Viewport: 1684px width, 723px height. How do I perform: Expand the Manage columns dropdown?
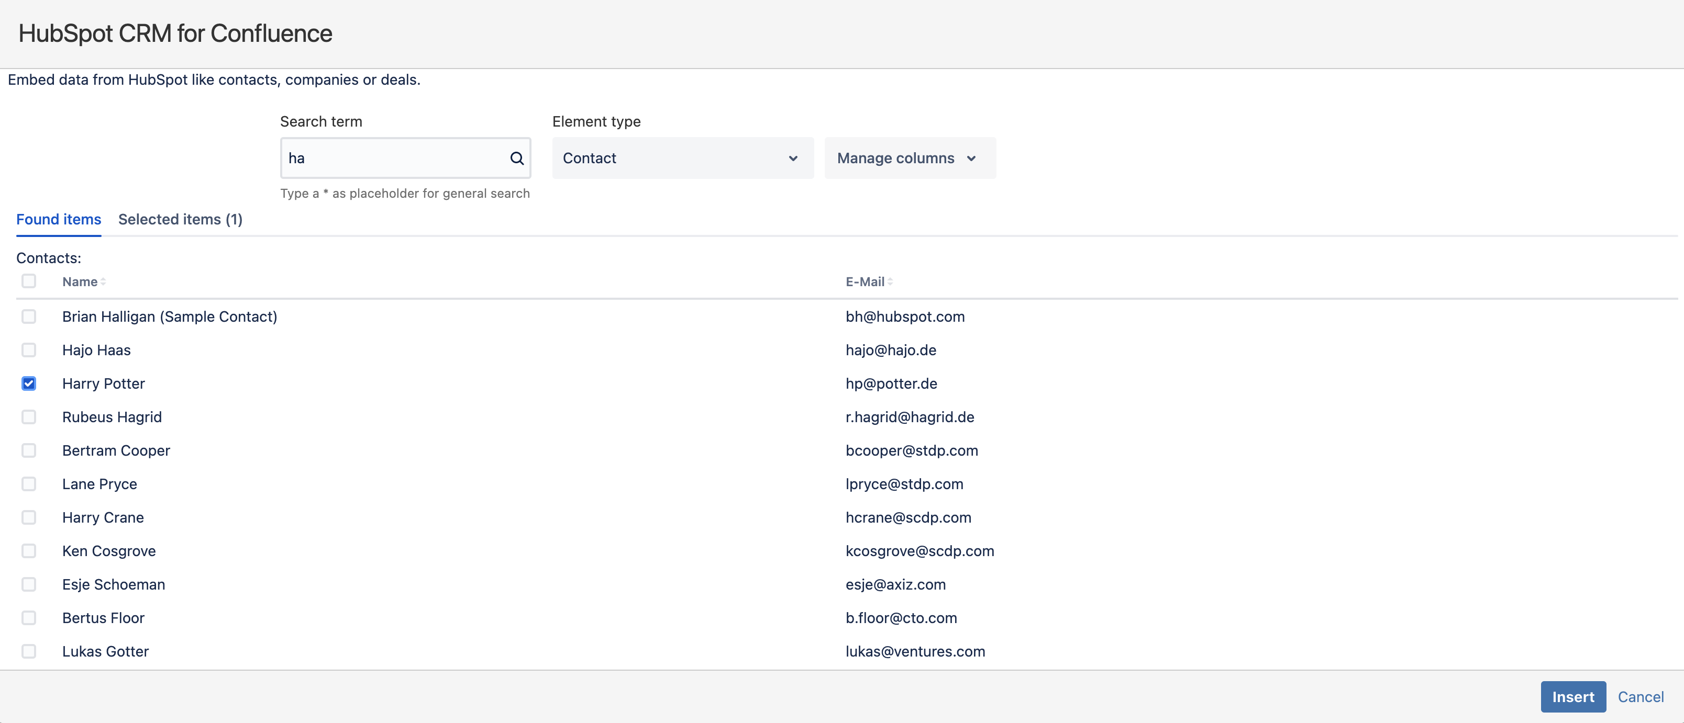tap(910, 158)
